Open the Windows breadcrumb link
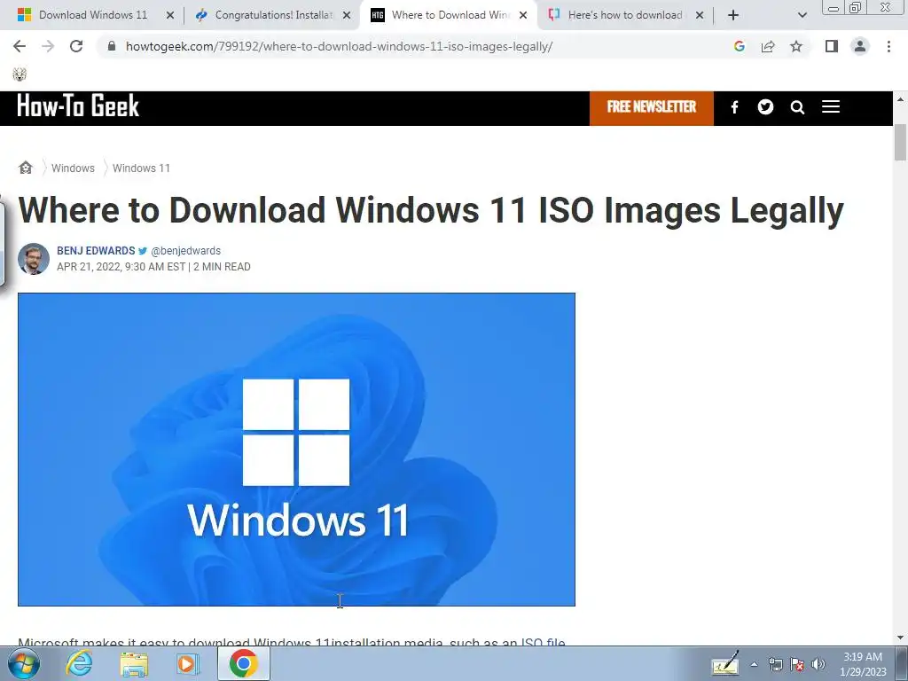This screenshot has height=681, width=908. (73, 168)
